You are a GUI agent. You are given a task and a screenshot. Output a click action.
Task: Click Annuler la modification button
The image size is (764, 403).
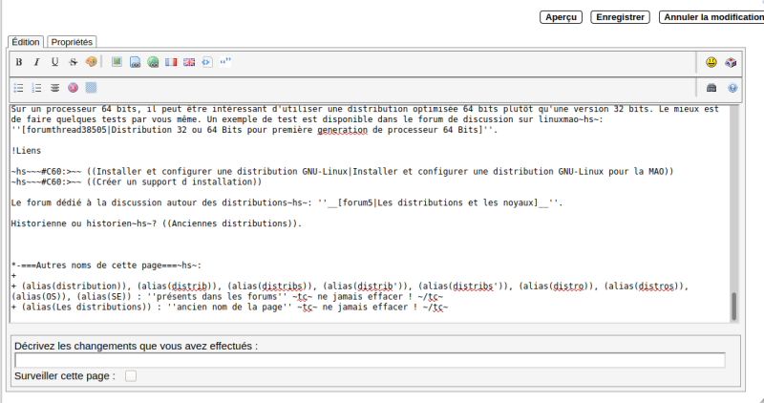point(711,17)
